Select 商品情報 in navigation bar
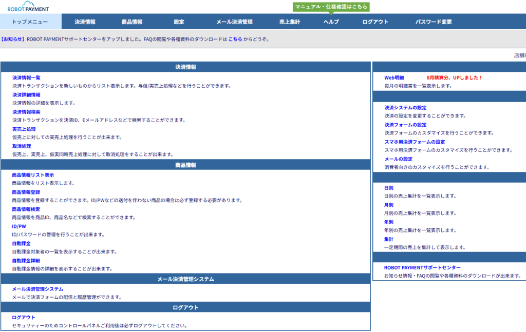The width and height of the screenshot is (526, 332). tap(132, 22)
